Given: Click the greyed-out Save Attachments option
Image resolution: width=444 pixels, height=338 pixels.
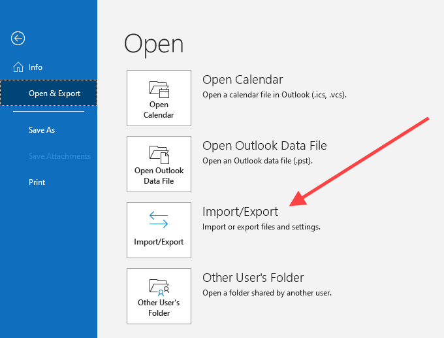Looking at the screenshot, I should pyautogui.click(x=59, y=156).
